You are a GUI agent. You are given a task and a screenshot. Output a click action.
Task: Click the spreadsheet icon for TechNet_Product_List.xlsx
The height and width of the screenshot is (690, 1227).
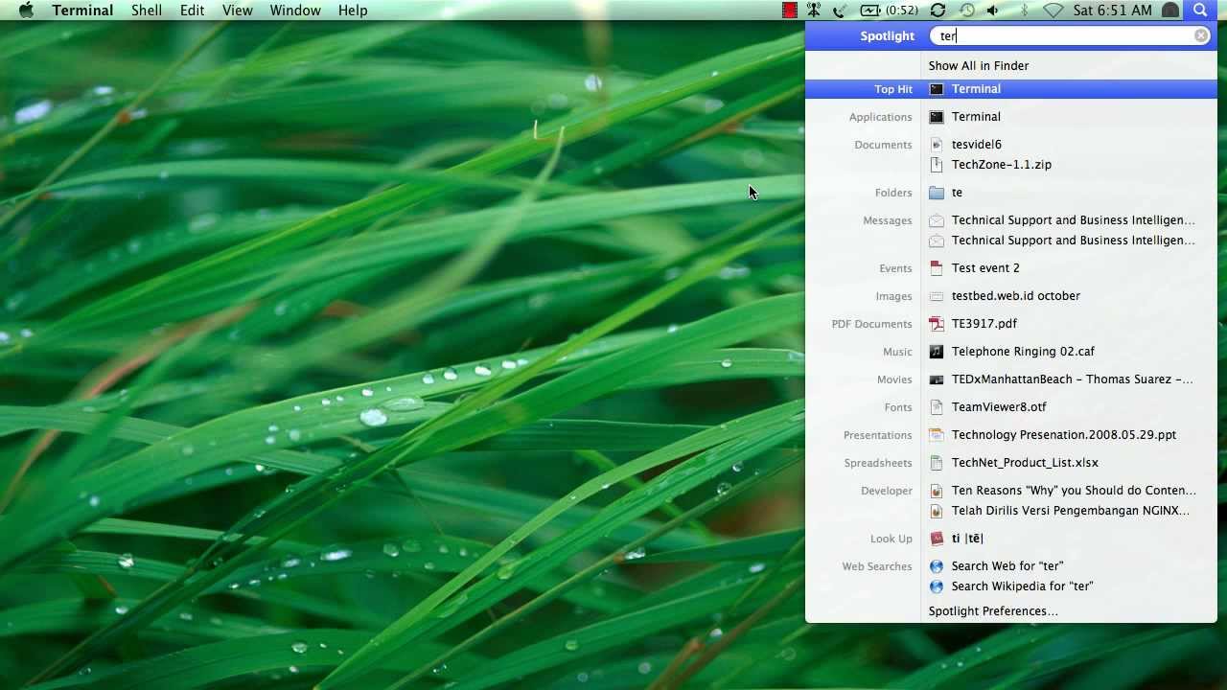click(937, 463)
